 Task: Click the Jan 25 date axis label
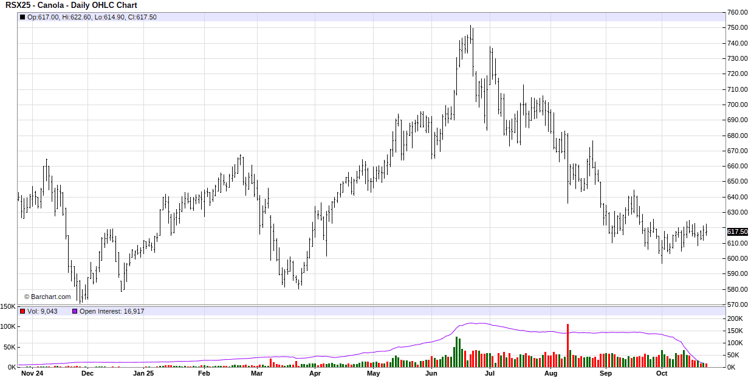(x=143, y=374)
